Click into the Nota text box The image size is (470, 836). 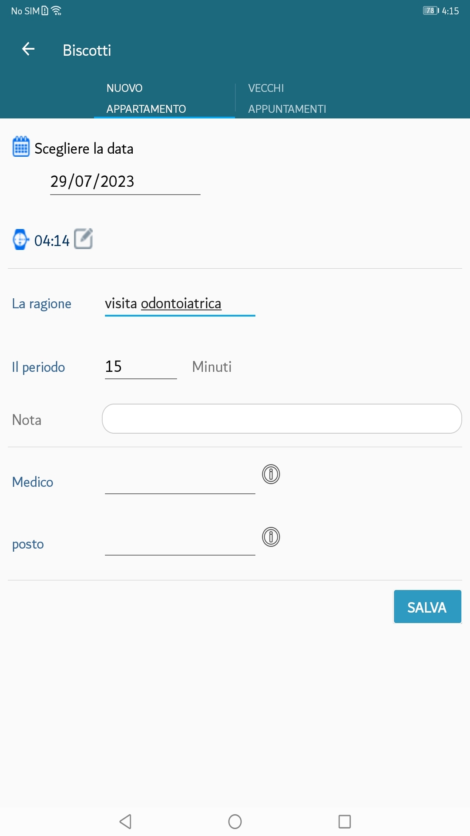click(x=282, y=419)
